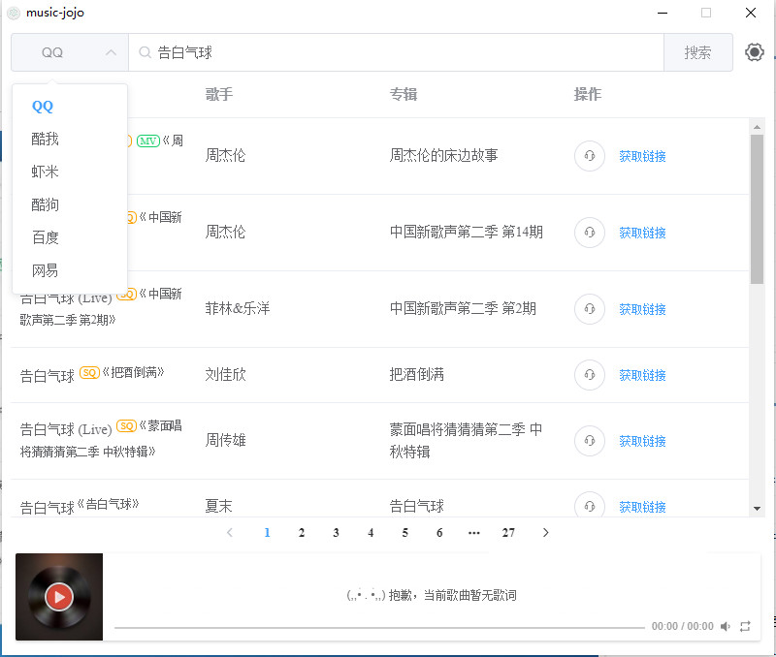Click the headphone preview icon for 周杰伦的床边故事

[x=589, y=155]
